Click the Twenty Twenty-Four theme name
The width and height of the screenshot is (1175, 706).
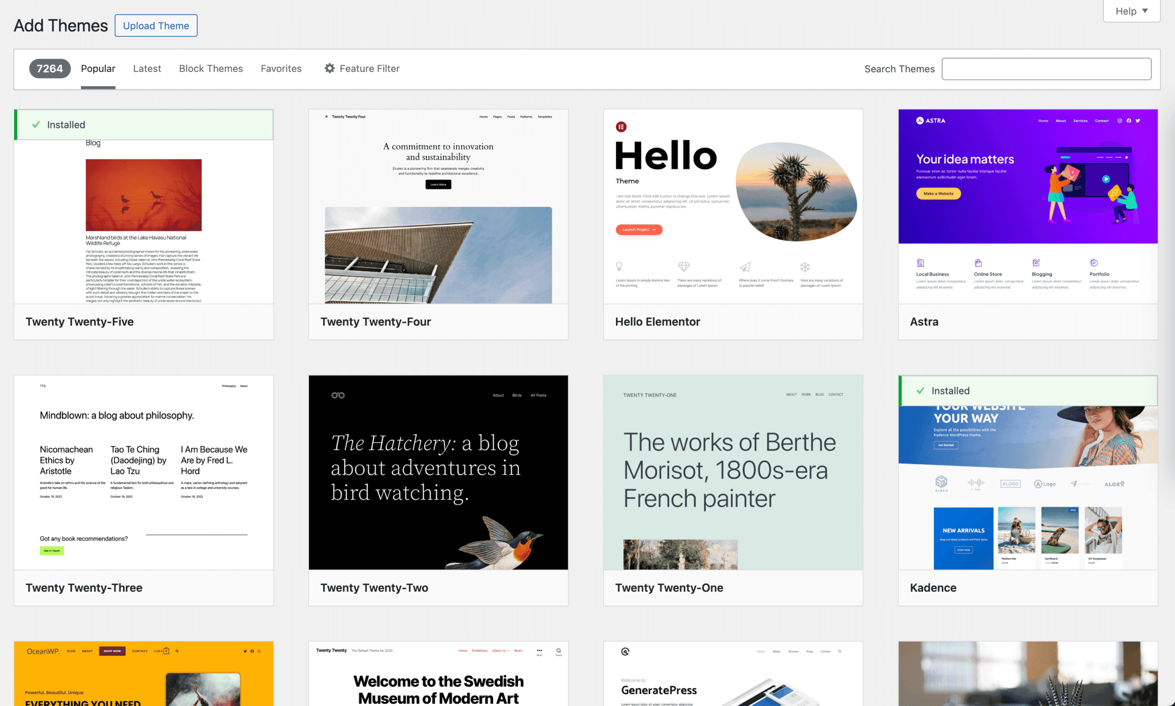tap(375, 322)
